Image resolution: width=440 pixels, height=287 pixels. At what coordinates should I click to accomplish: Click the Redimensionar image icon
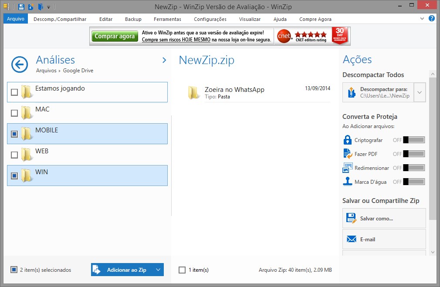(x=347, y=168)
